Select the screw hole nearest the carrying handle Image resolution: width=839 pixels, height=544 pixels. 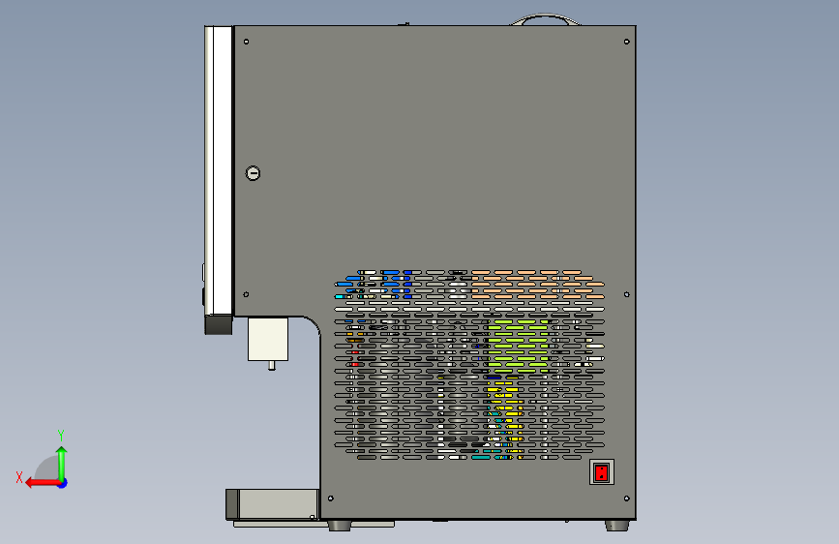point(626,42)
